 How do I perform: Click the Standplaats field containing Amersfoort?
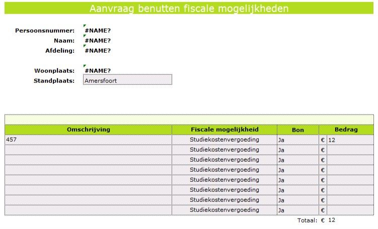click(x=127, y=80)
